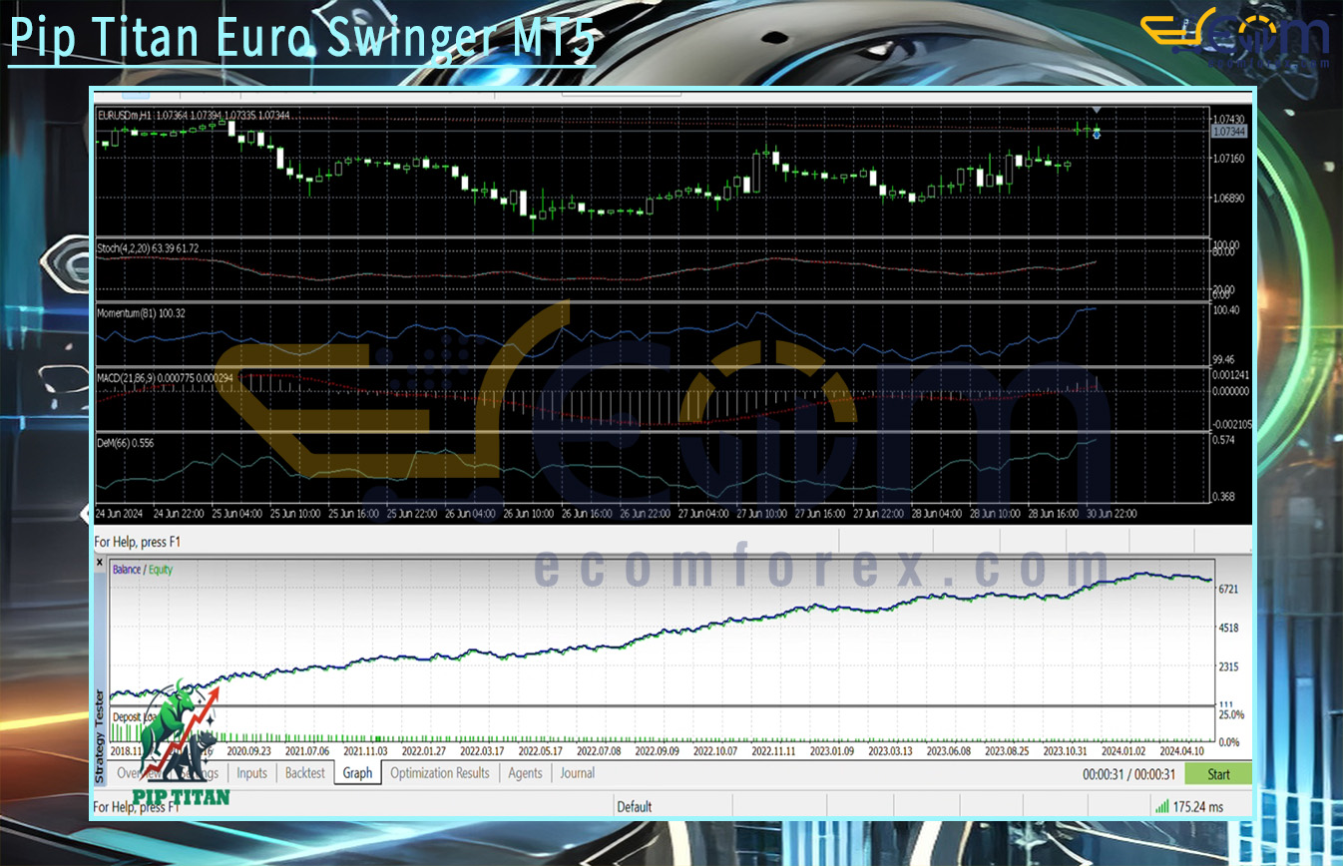The height and width of the screenshot is (866, 1343).
Task: Open the Optimization Results tab
Action: tap(440, 773)
